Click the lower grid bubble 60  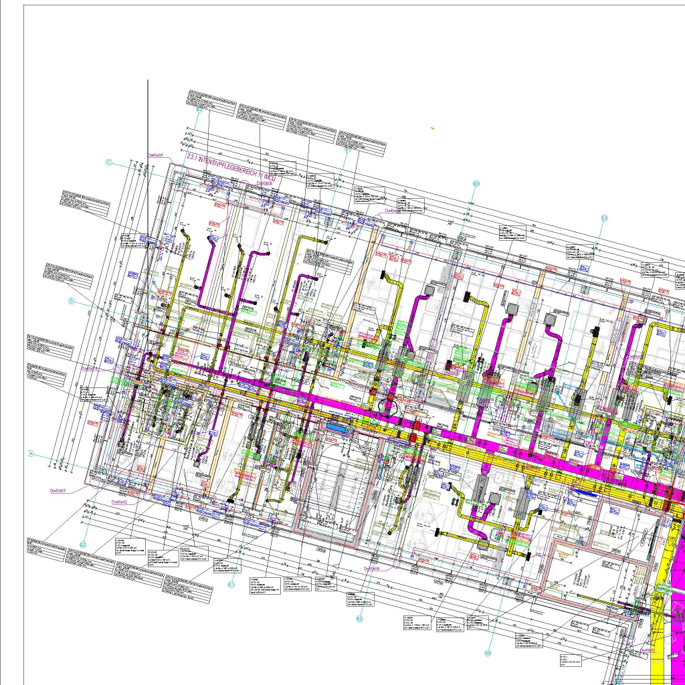[x=360, y=619]
